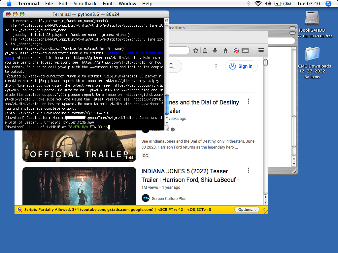The width and height of the screenshot is (338, 253).
Task: Open the Terminal application menu
Action: [28, 4]
